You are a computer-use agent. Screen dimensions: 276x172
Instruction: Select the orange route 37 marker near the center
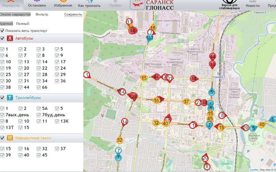click(187, 101)
